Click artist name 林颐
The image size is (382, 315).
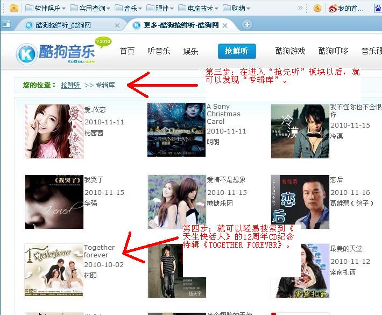[x=90, y=276]
